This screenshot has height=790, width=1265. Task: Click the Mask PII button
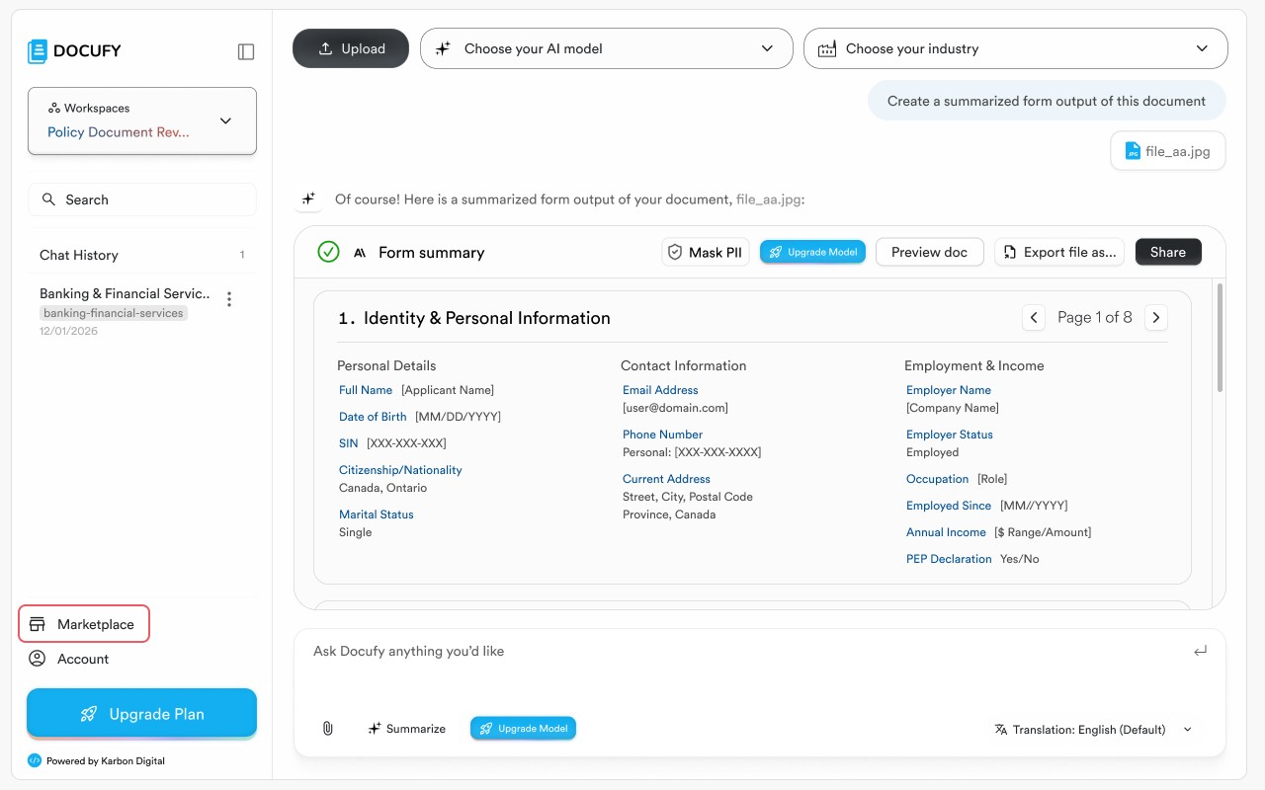click(706, 252)
